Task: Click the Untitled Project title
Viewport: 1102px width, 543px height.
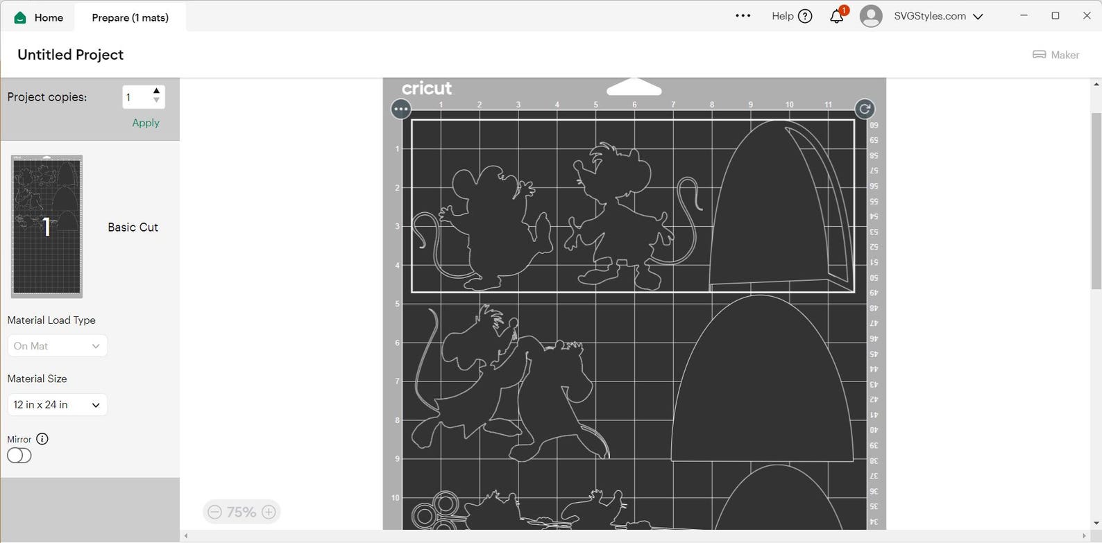Action: pyautogui.click(x=71, y=55)
